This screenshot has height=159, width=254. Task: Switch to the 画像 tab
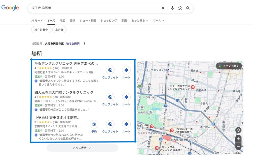(x=72, y=21)
